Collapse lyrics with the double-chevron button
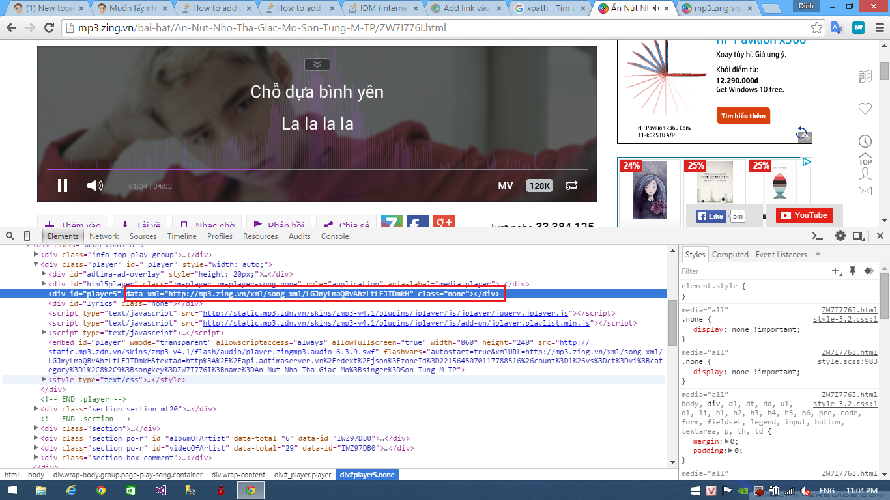Image resolution: width=890 pixels, height=500 pixels. click(317, 64)
